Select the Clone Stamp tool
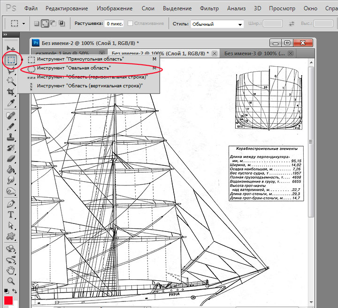 [x=11, y=138]
